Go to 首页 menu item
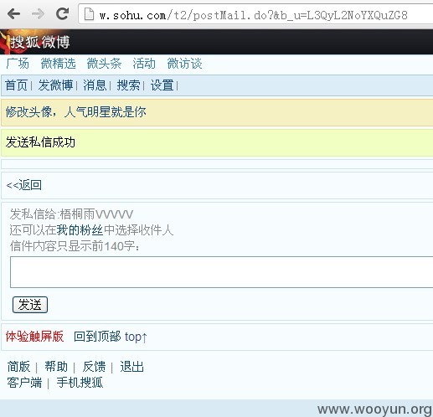Viewport: 433px width, 417px height. pyautogui.click(x=16, y=85)
